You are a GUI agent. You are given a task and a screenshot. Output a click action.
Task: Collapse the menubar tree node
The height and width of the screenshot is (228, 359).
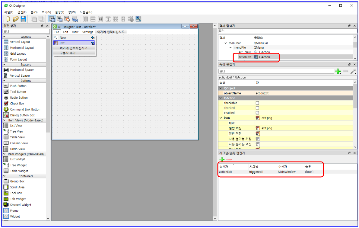coord(226,43)
